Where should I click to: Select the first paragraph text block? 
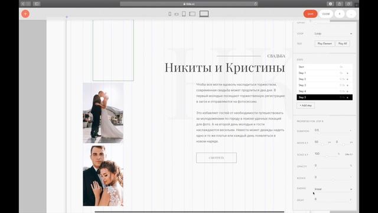coord(240,93)
